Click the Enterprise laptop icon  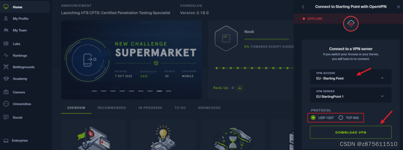point(6,140)
